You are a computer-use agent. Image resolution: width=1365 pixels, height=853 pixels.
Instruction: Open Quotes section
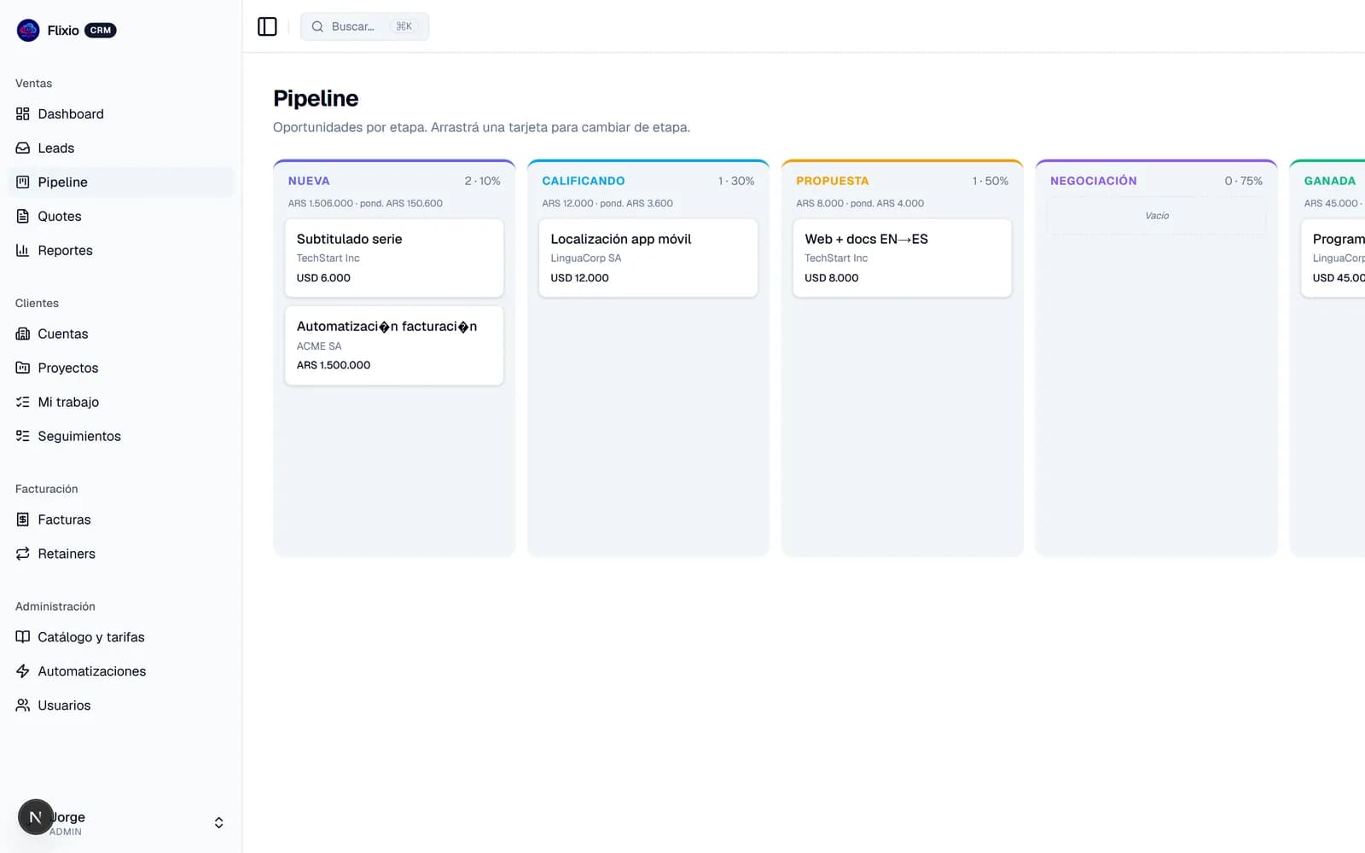pyautogui.click(x=120, y=216)
